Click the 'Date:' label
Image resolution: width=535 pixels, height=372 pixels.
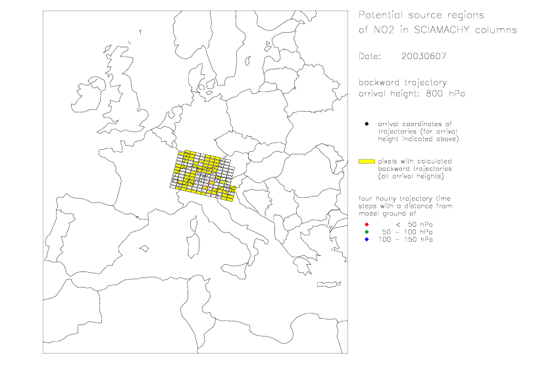pos(370,57)
